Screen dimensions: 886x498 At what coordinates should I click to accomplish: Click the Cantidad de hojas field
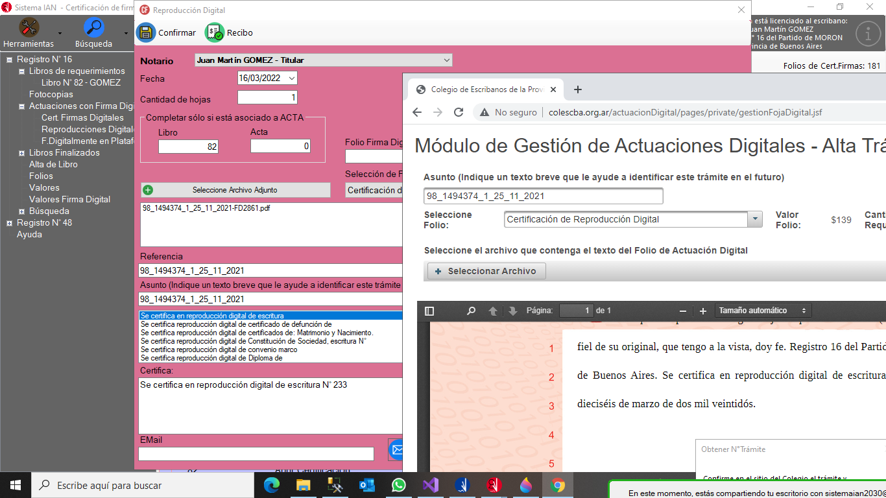pos(267,98)
